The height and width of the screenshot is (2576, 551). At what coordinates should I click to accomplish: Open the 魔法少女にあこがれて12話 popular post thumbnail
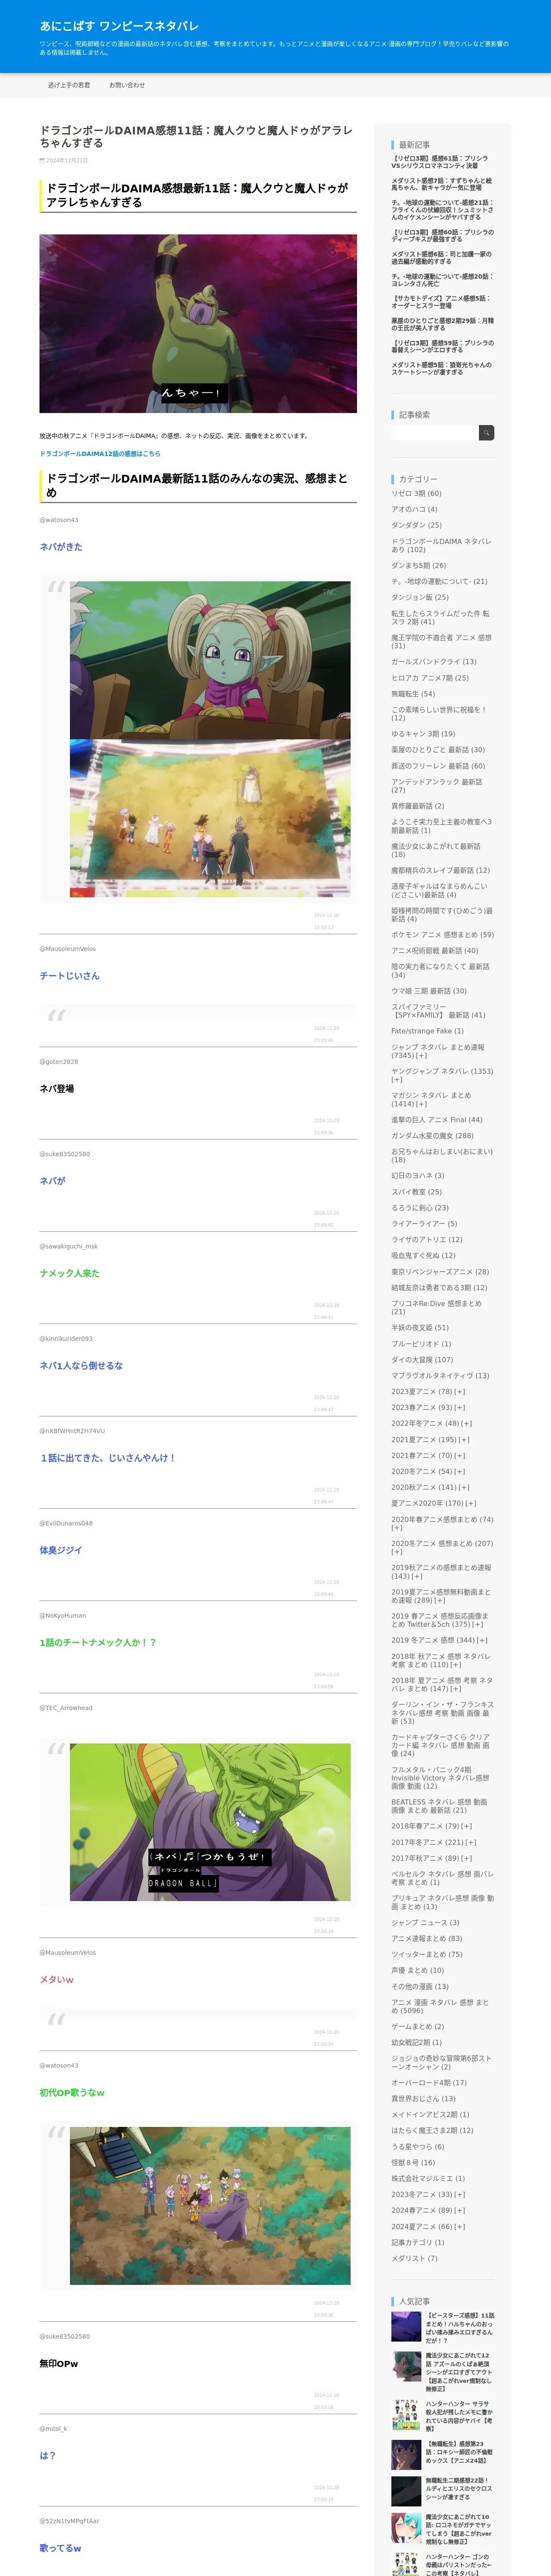(x=406, y=2366)
